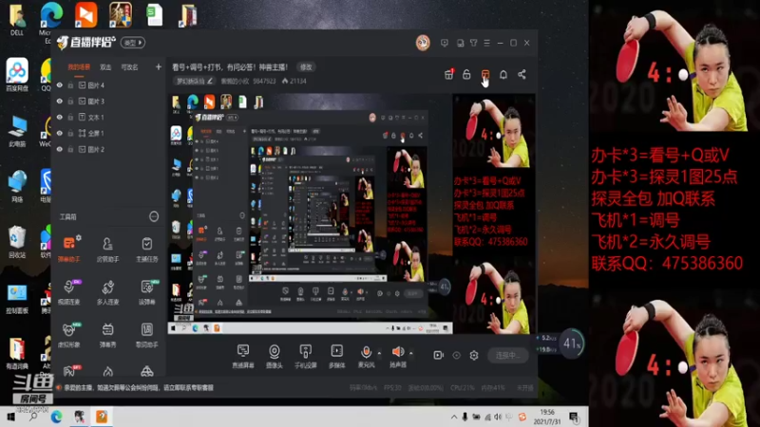Click the 修改 button beside stream title
The image size is (760, 427).
(x=306, y=67)
